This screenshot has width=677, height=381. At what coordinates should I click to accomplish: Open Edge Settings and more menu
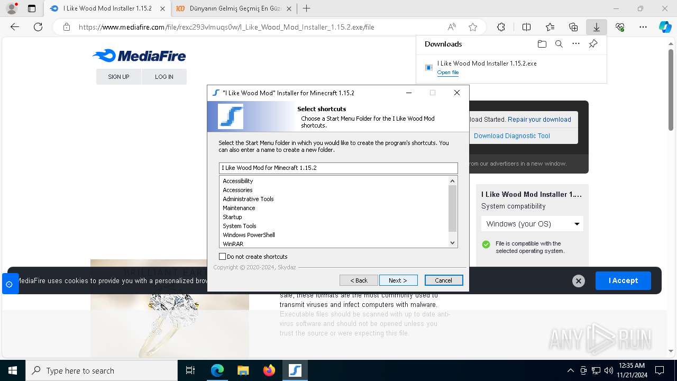(x=643, y=27)
